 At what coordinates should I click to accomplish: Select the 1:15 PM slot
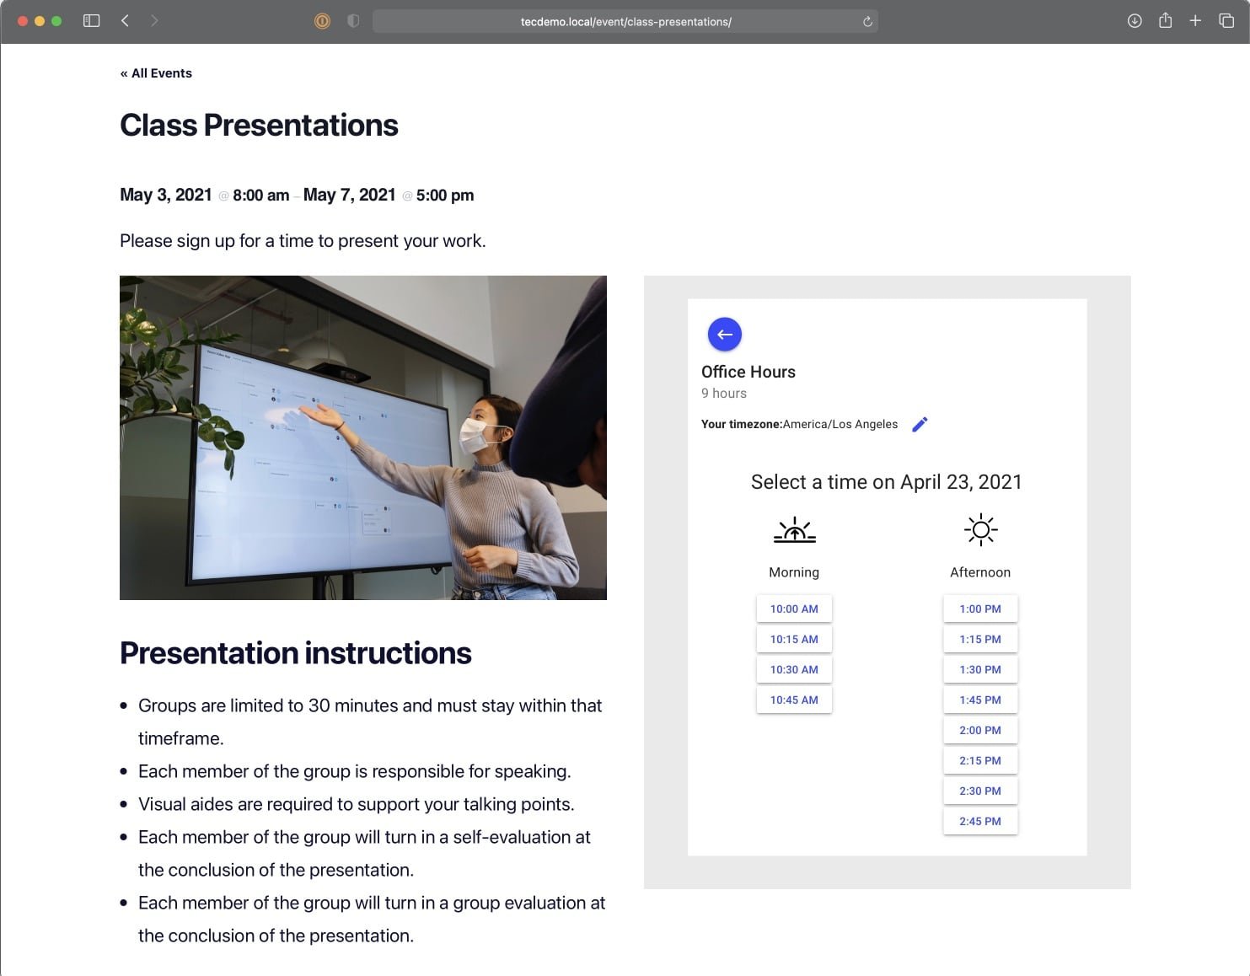980,639
